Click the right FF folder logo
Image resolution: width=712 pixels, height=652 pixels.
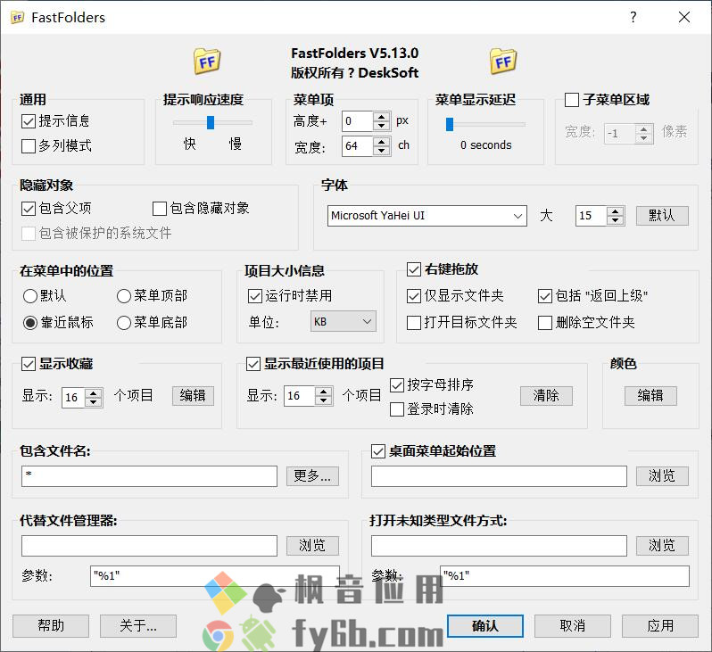coord(503,62)
